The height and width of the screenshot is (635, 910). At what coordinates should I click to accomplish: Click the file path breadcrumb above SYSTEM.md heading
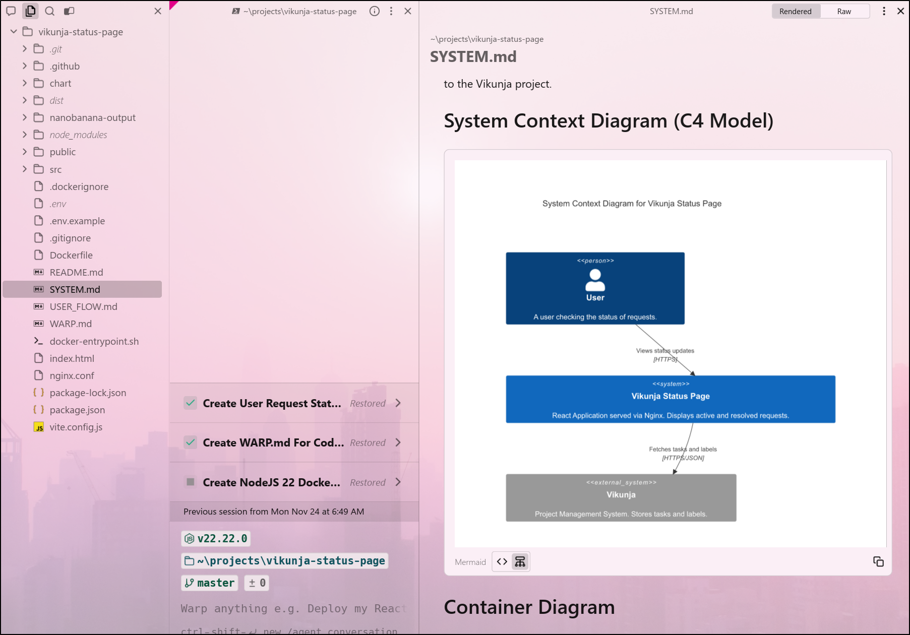coord(487,39)
